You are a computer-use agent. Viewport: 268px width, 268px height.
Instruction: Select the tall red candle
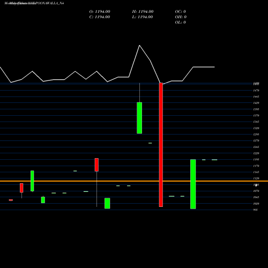(x=161, y=145)
